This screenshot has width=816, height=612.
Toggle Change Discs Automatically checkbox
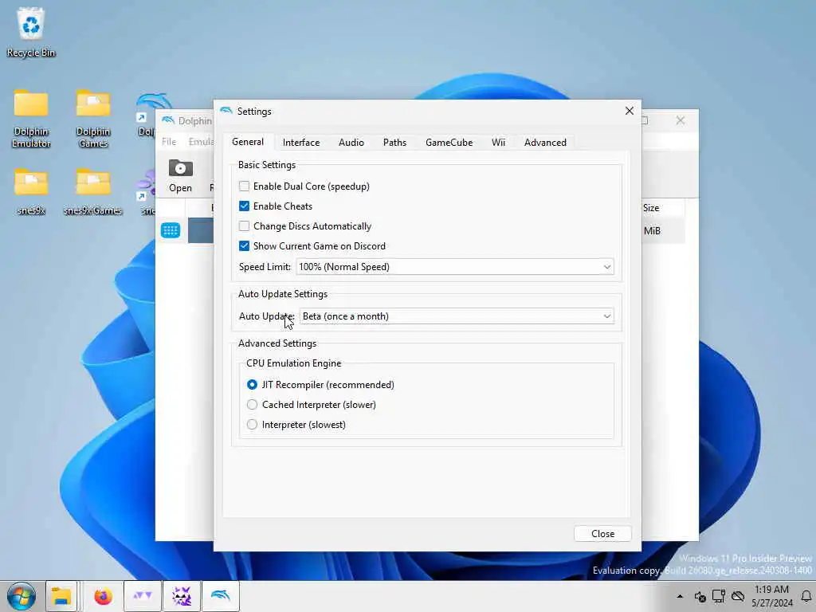(x=244, y=226)
